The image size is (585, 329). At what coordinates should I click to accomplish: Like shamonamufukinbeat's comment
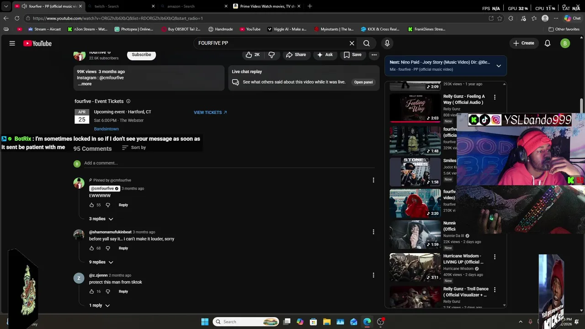[x=91, y=248]
